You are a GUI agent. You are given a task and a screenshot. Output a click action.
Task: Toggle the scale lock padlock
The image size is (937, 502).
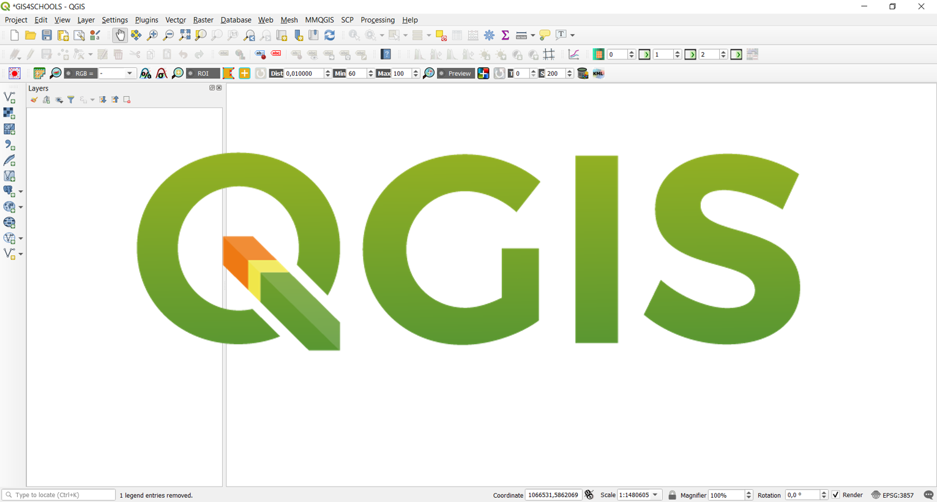(672, 495)
